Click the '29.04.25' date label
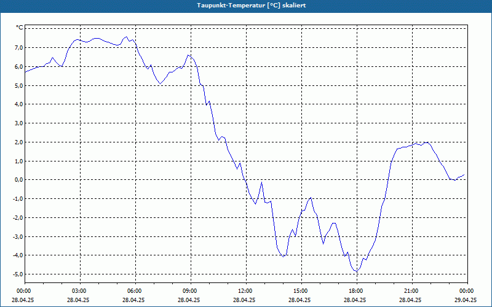This screenshot has width=492, height=307. pyautogui.click(x=466, y=300)
